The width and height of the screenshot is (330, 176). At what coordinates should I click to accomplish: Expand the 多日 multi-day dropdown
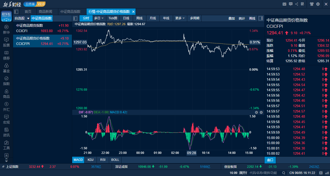pyautogui.click(x=102, y=18)
